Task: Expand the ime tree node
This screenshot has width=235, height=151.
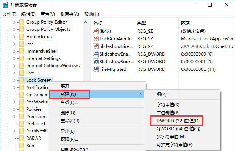Action: (x=14, y=44)
